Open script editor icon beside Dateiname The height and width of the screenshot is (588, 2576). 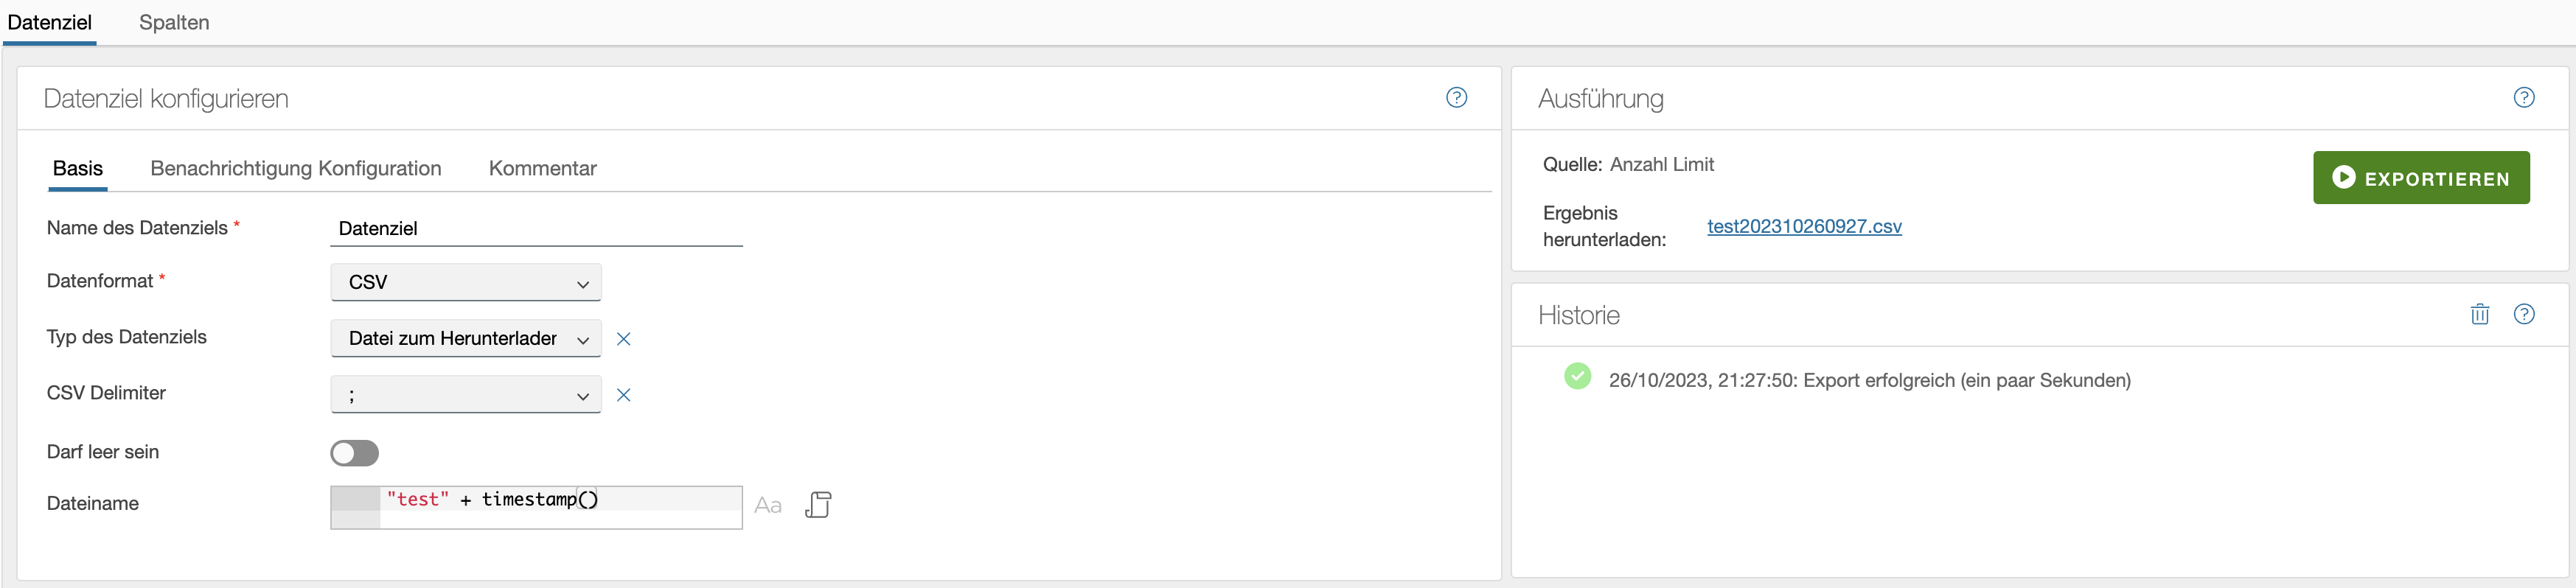click(818, 505)
